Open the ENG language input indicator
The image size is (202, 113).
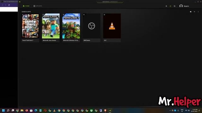coord(182,110)
